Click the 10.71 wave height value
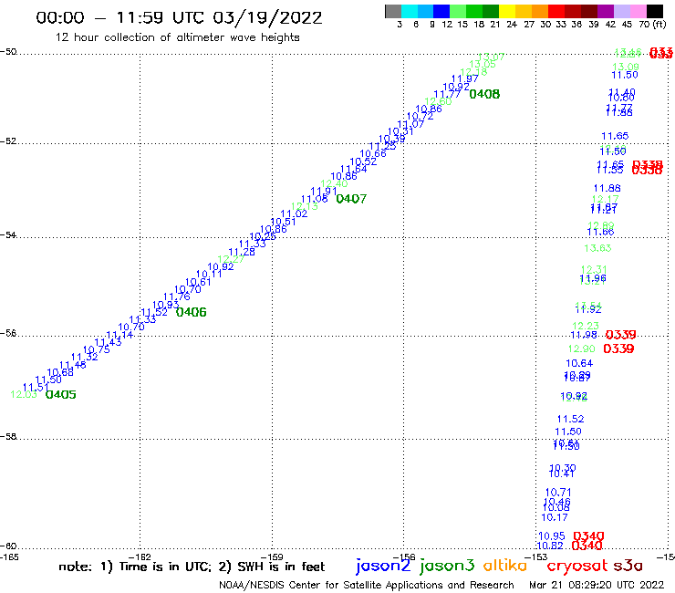The image size is (675, 593). (x=558, y=492)
